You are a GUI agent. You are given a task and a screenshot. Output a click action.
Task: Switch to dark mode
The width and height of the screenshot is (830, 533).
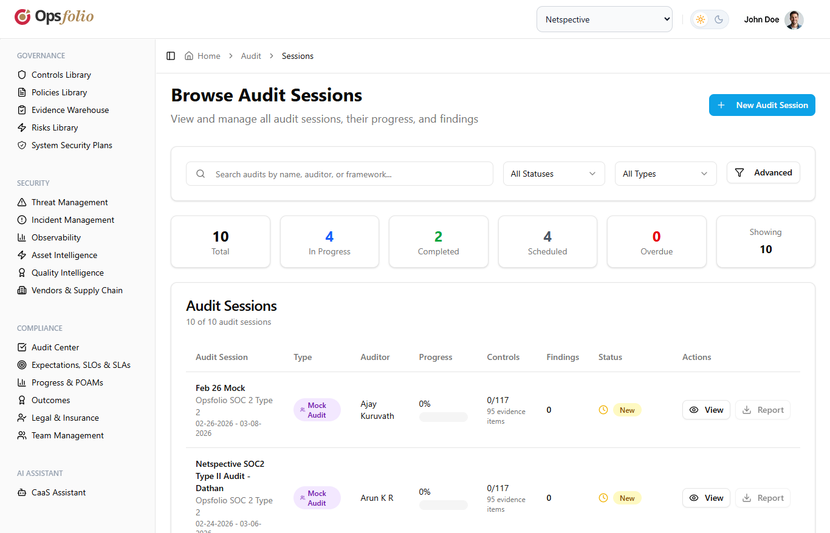coord(719,19)
